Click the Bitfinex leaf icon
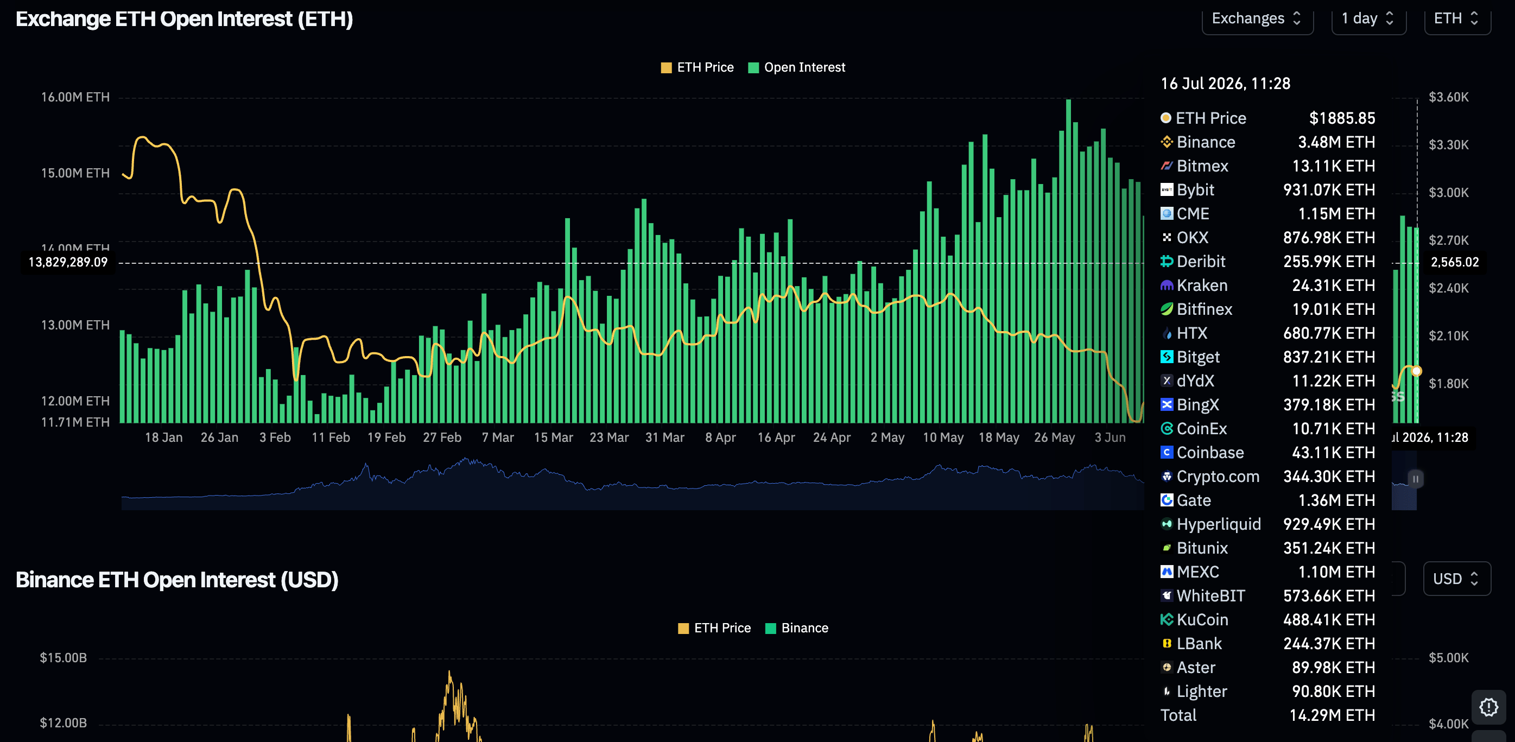Viewport: 1515px width, 742px height. coord(1167,309)
